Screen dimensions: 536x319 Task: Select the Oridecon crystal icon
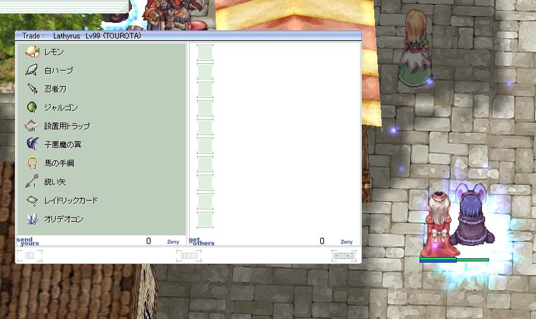click(32, 219)
